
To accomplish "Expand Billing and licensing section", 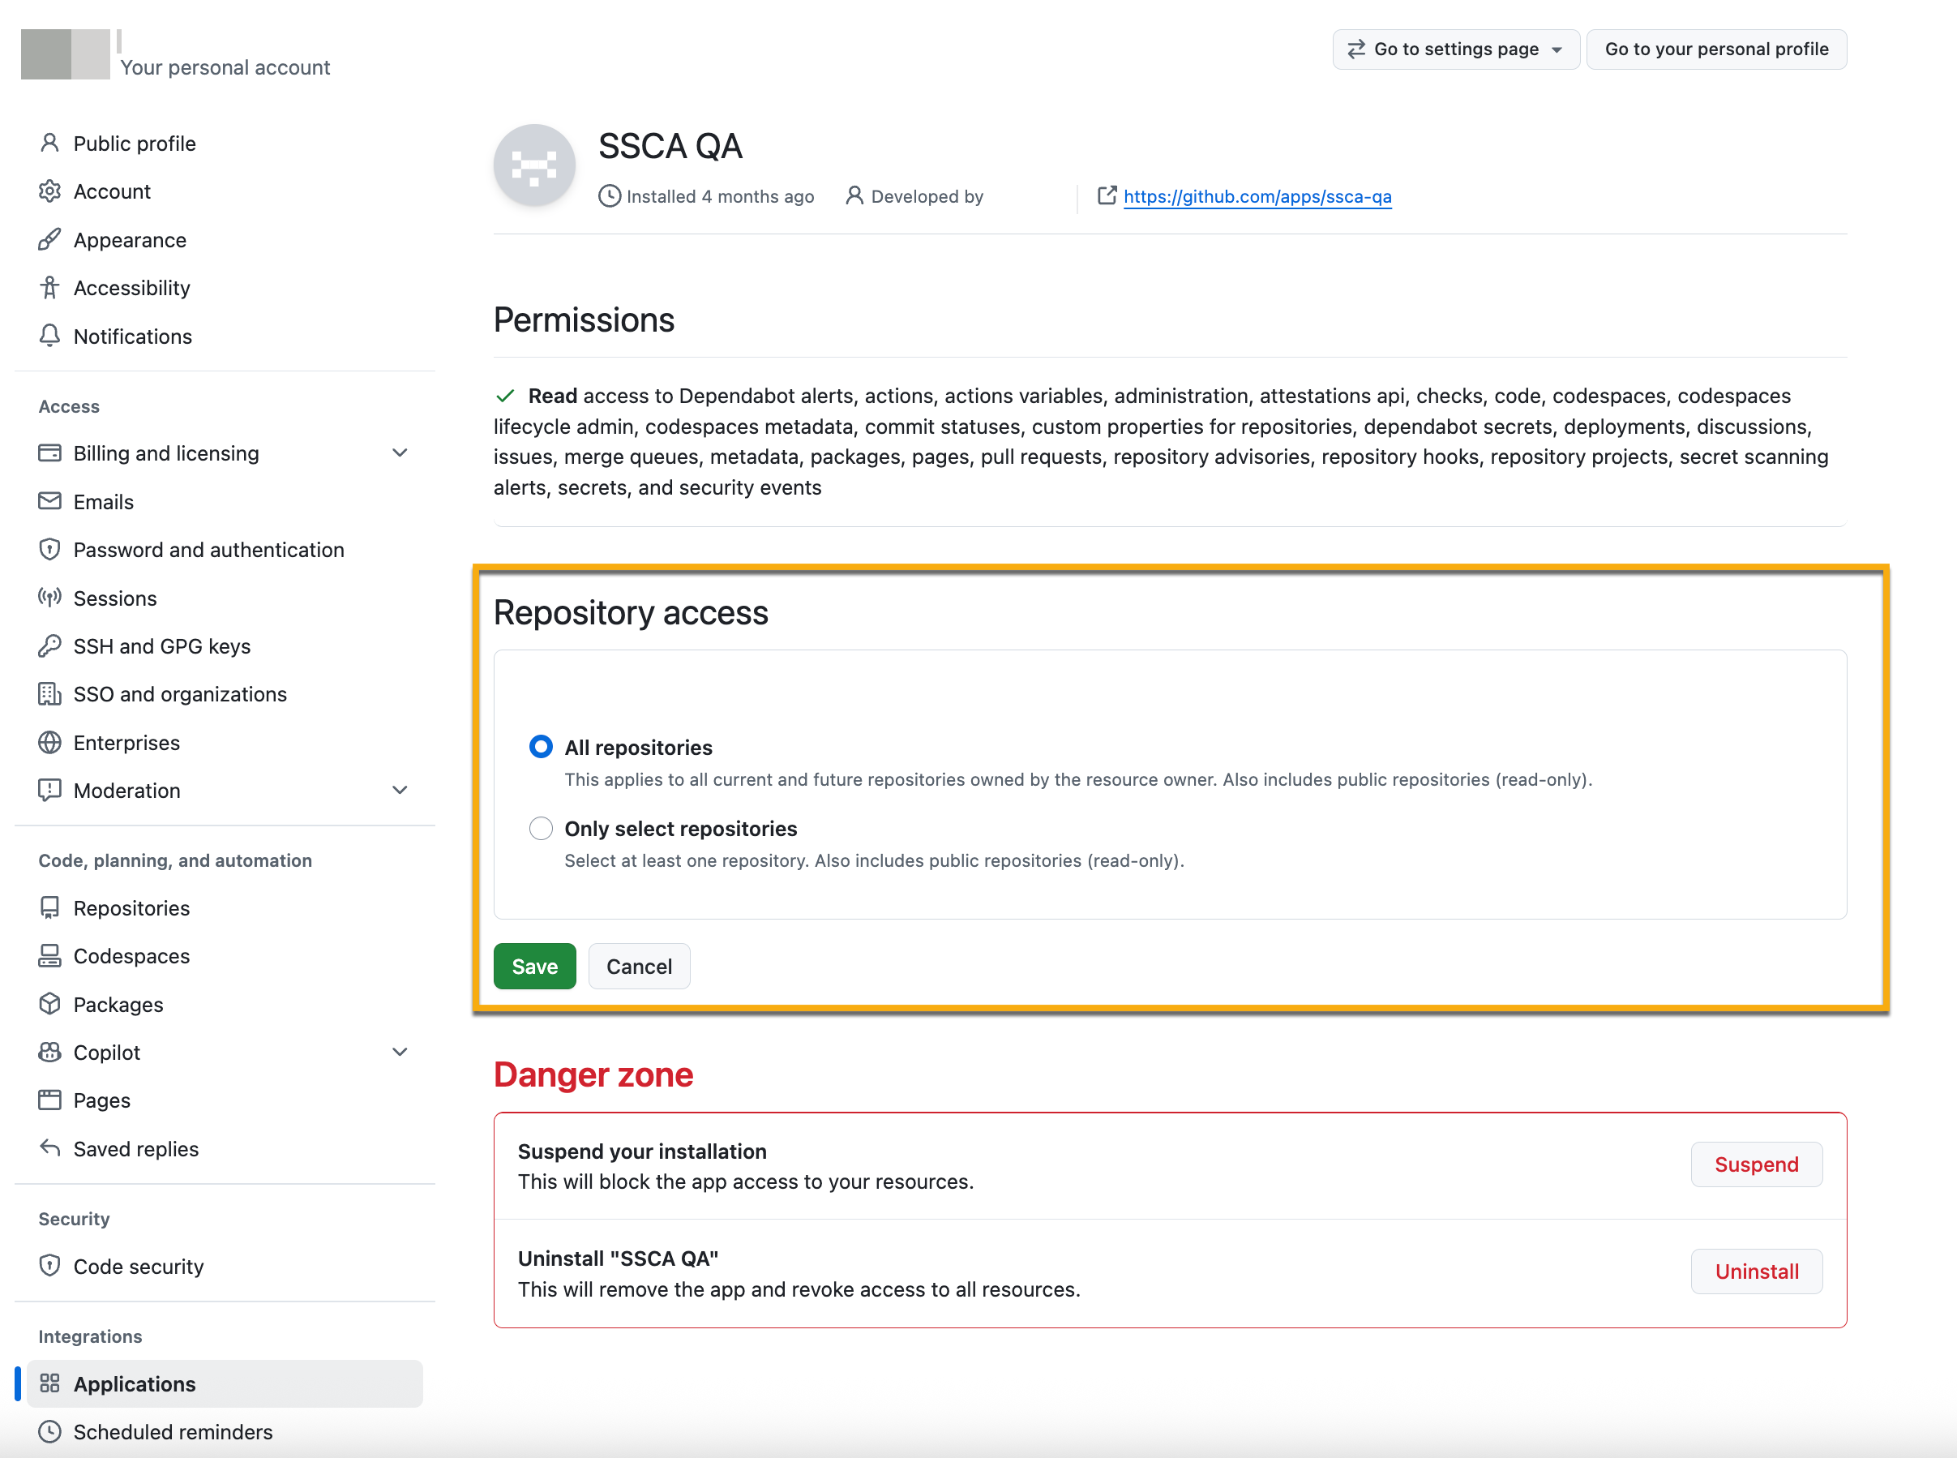I will [400, 452].
